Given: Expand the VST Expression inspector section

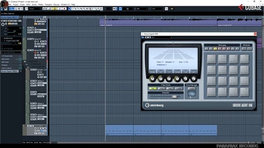Looking at the screenshot, I should click(x=11, y=56).
